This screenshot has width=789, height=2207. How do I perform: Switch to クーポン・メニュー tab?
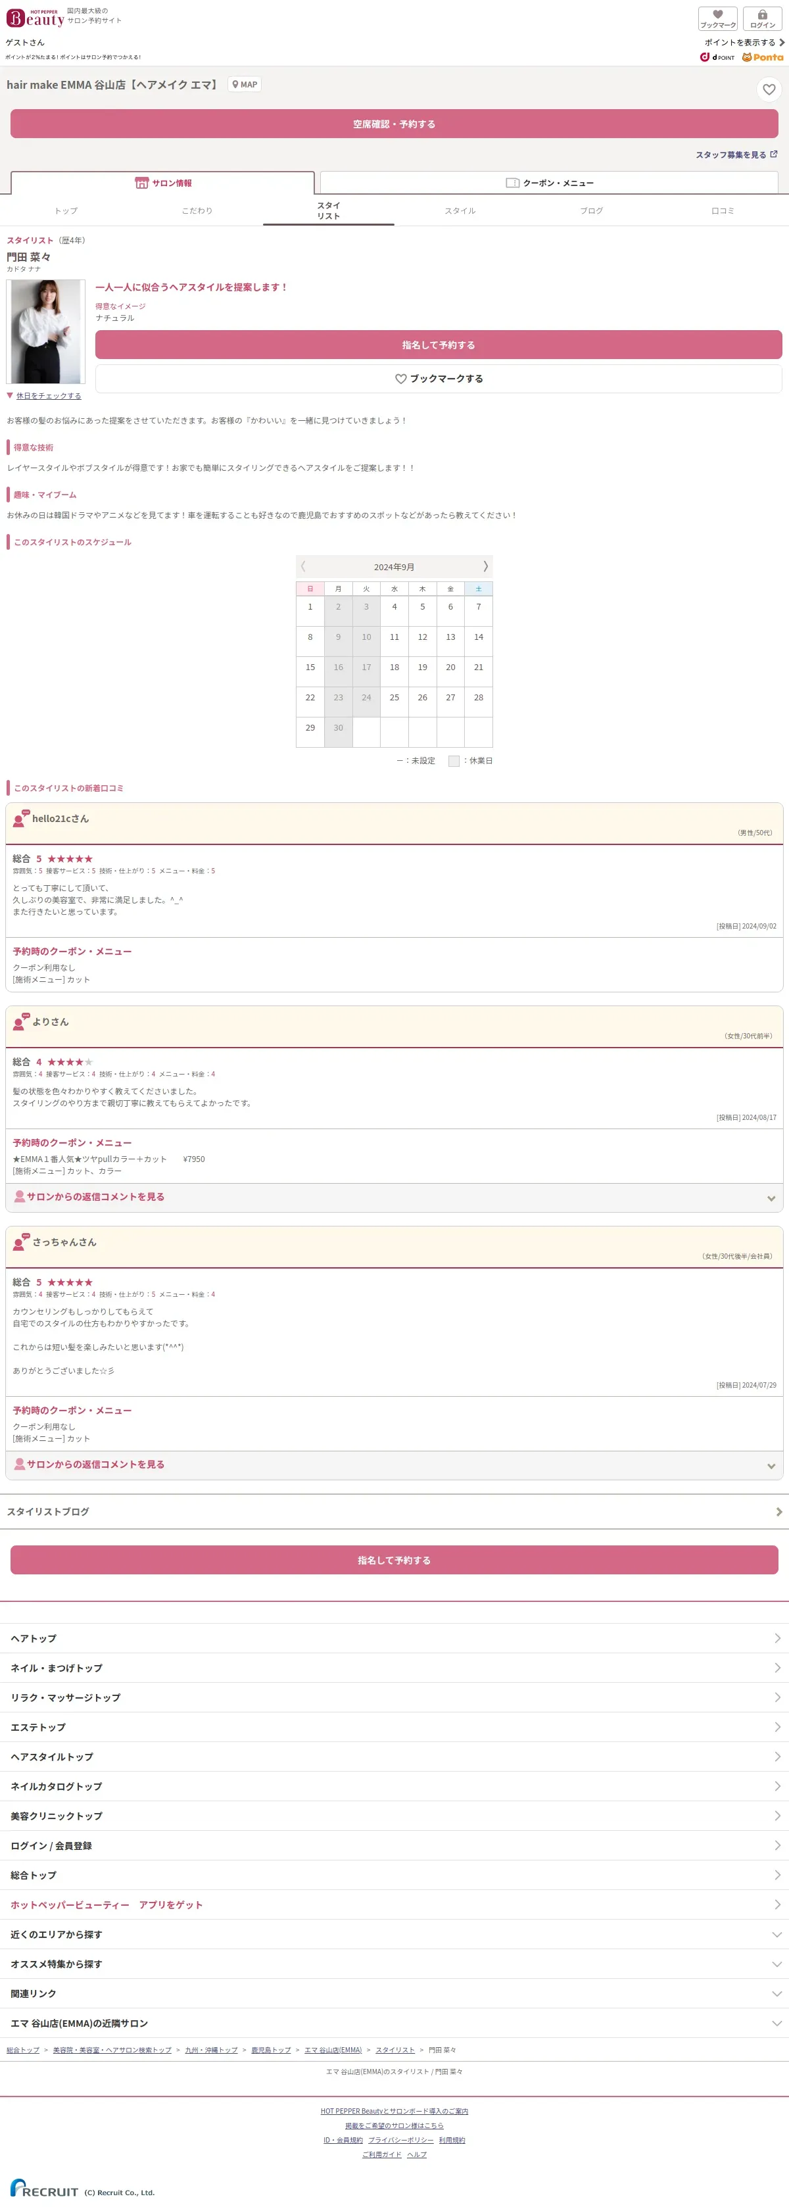(x=549, y=182)
